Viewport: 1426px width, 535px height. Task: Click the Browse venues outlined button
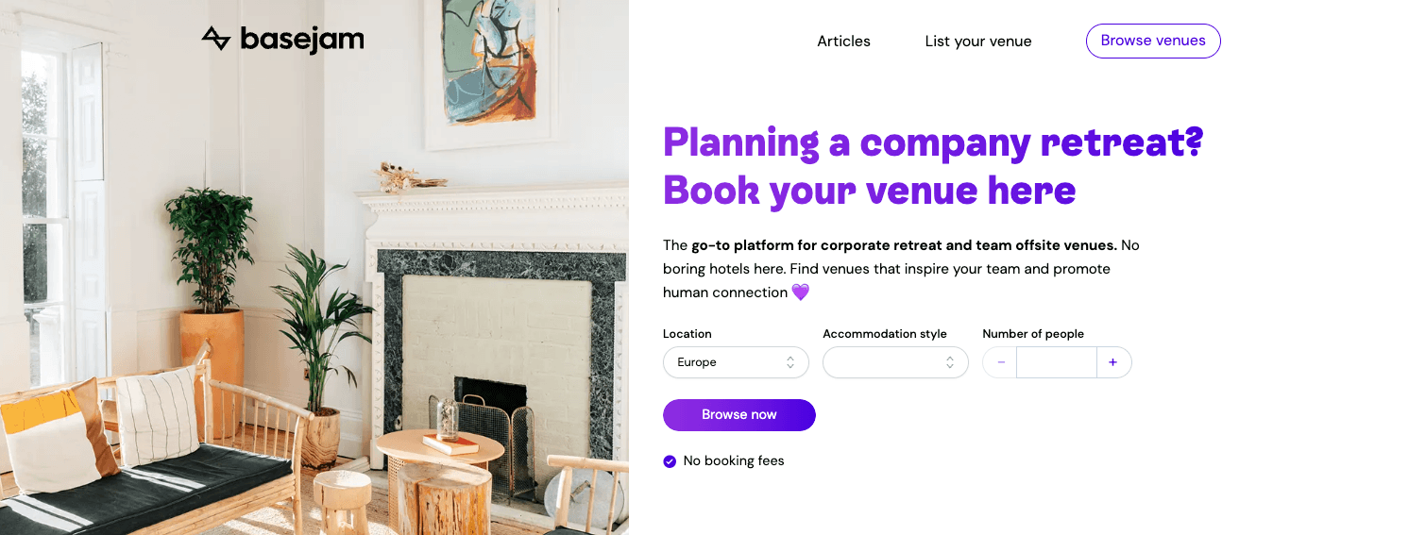click(1152, 41)
